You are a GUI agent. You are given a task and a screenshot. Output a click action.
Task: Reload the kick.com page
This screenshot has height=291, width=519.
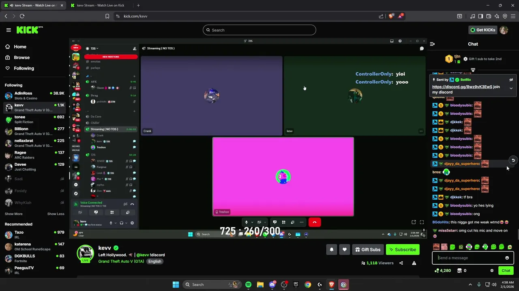tap(22, 16)
